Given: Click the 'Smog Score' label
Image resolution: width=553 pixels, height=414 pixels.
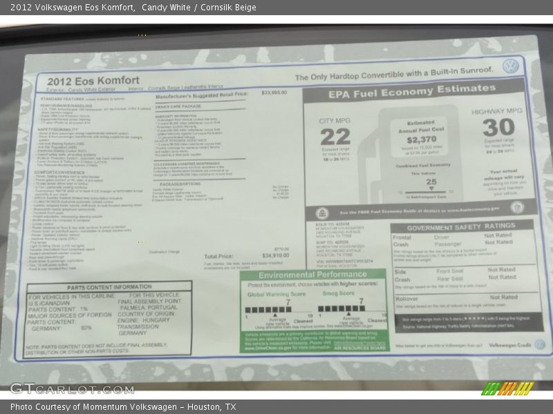Looking at the screenshot, I should pos(338,293).
